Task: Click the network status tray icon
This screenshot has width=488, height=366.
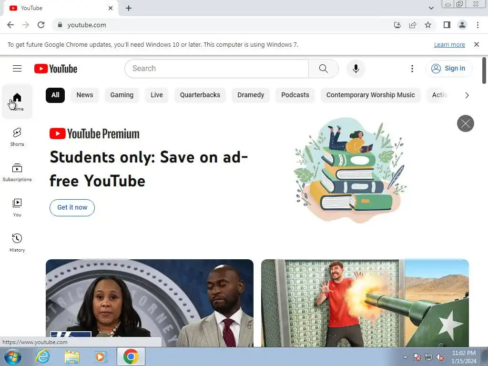Action: [x=428, y=357]
